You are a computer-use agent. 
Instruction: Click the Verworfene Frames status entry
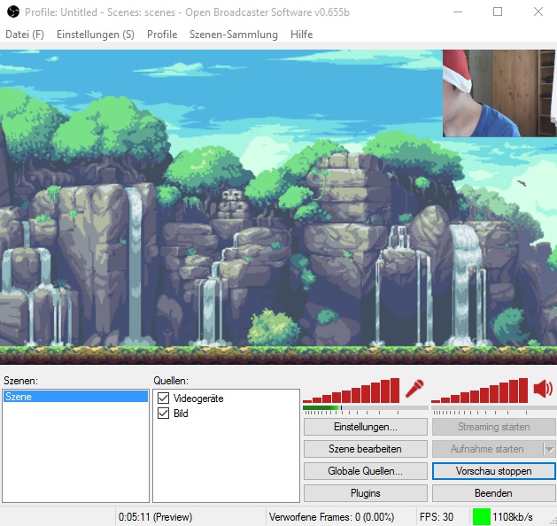(331, 517)
